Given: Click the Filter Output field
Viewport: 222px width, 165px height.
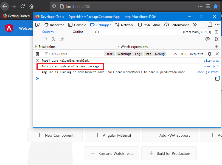Looking at the screenshot, I should tap(71, 54).
